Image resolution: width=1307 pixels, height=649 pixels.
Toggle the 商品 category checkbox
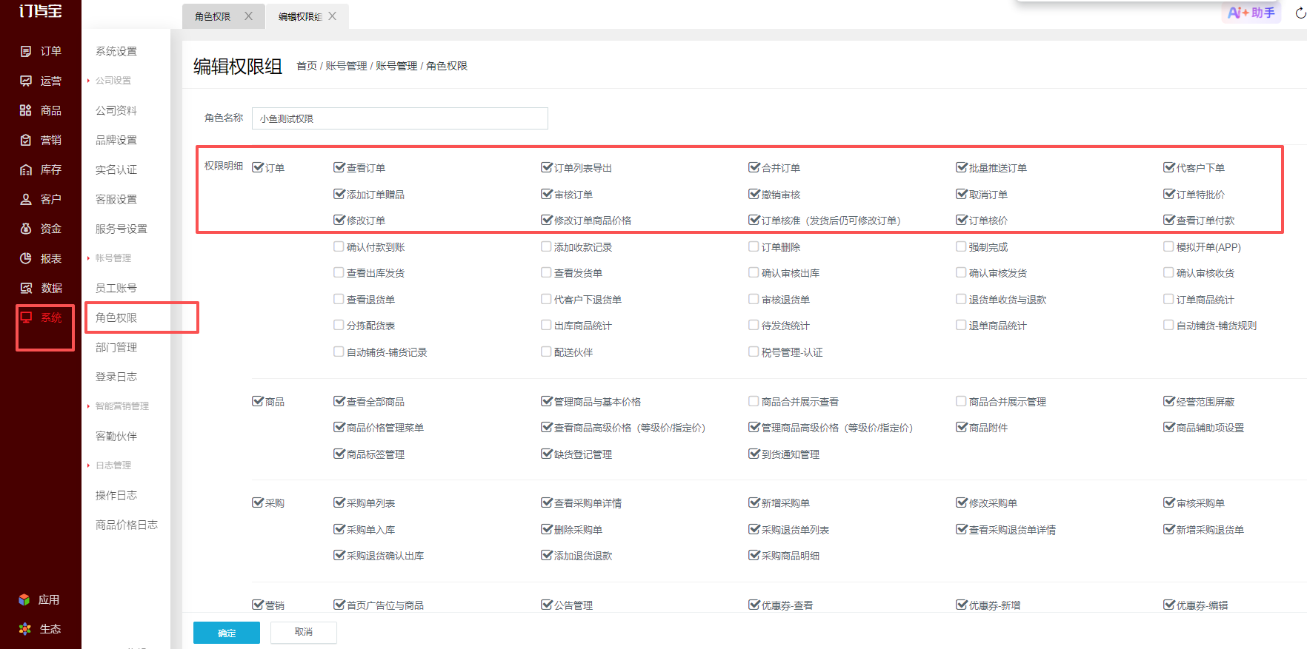(257, 402)
